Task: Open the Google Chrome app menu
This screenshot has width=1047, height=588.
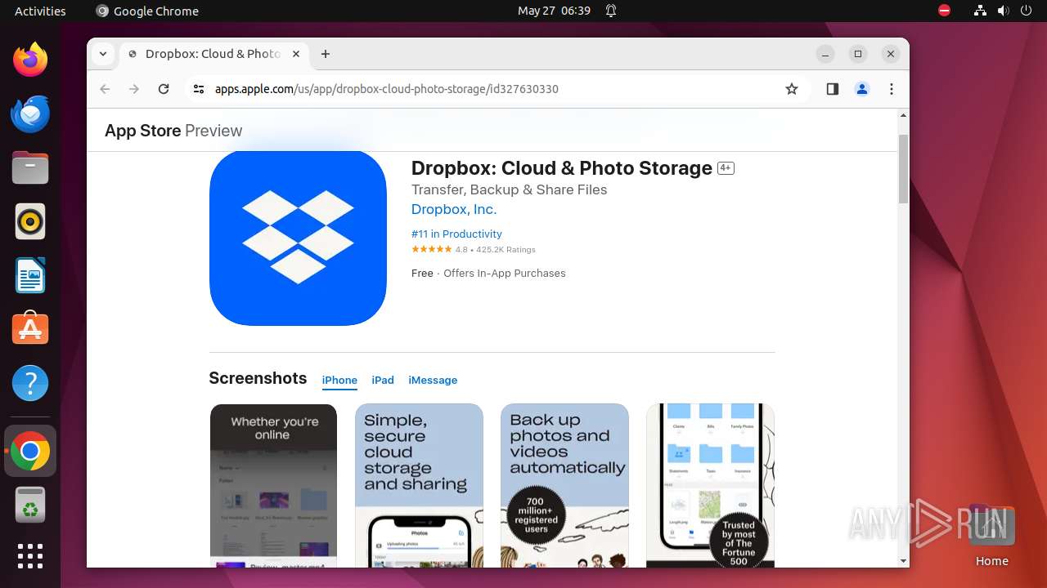Action: pos(147,11)
